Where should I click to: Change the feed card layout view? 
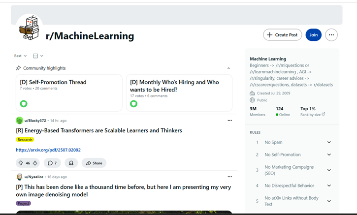(38, 56)
